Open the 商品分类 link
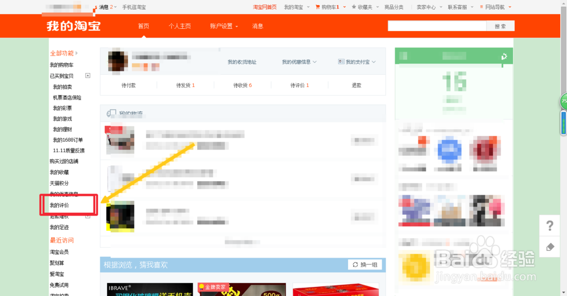Viewport: 567px width, 296px height. [x=394, y=7]
